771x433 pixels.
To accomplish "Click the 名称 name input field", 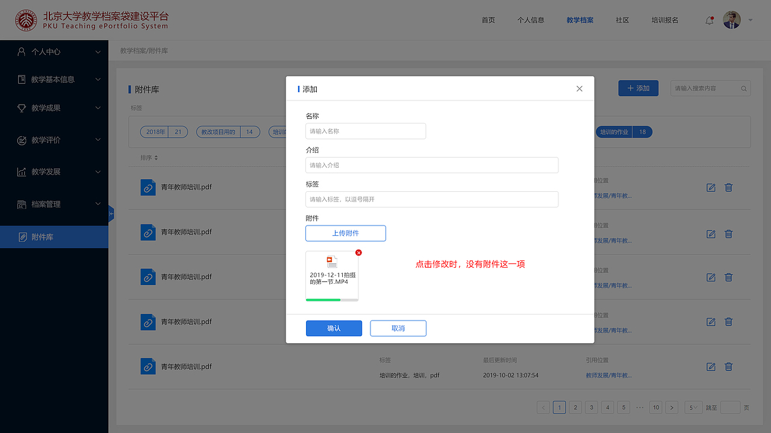I will pos(365,131).
